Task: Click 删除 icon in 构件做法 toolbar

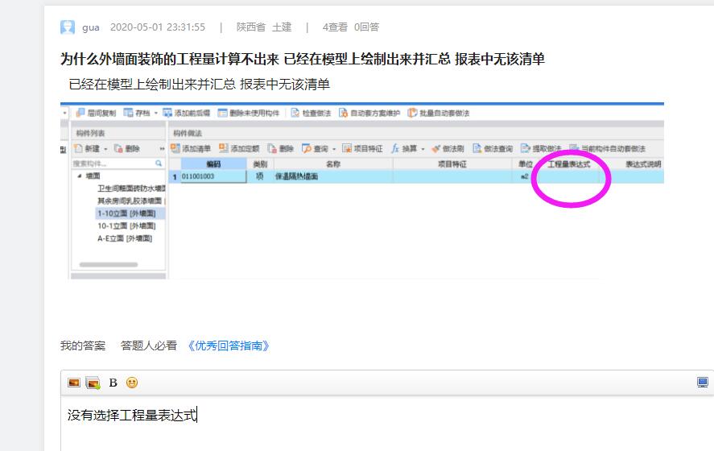Action: click(272, 148)
